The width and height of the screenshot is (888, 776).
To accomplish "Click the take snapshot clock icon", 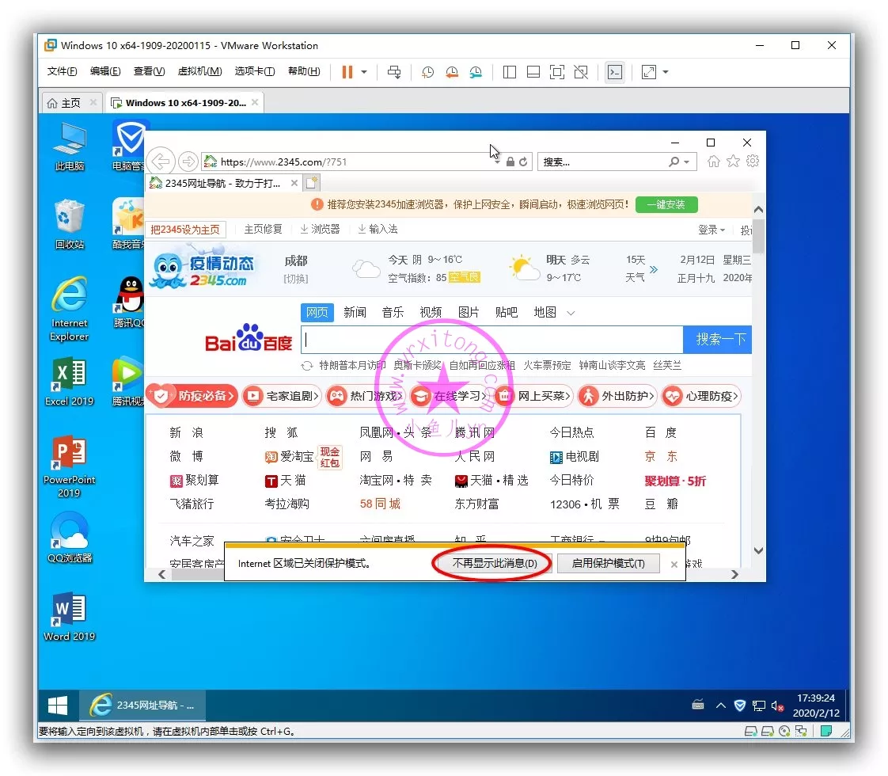I will 427,72.
